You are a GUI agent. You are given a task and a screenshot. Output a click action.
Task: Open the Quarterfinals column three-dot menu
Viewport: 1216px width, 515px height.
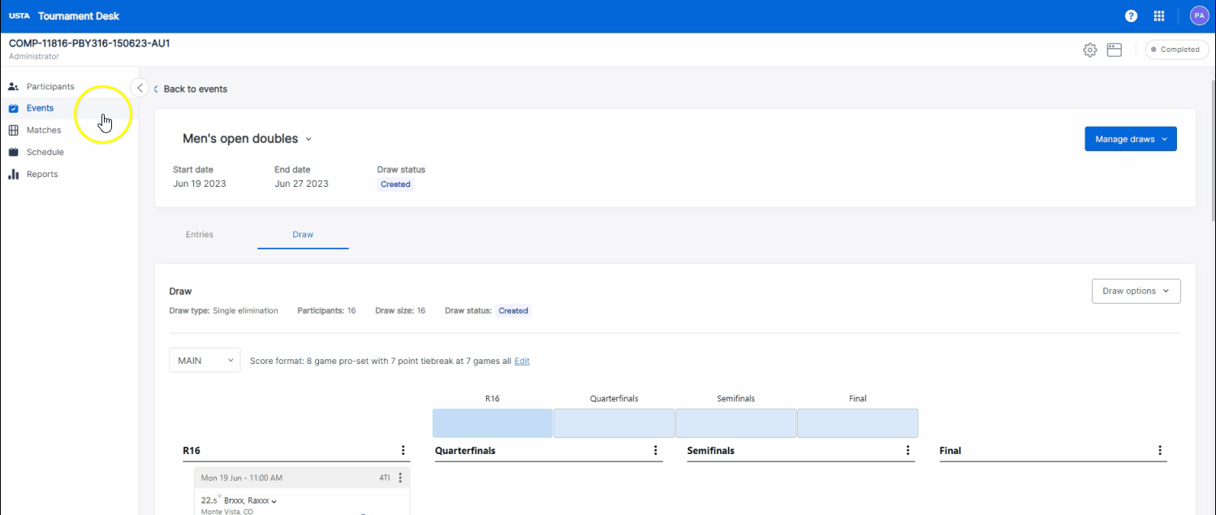pyautogui.click(x=656, y=450)
